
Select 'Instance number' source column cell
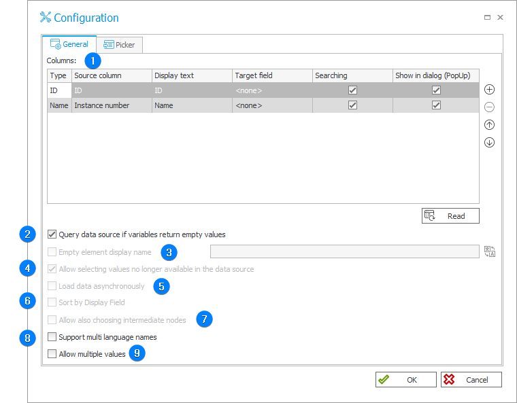(112, 105)
